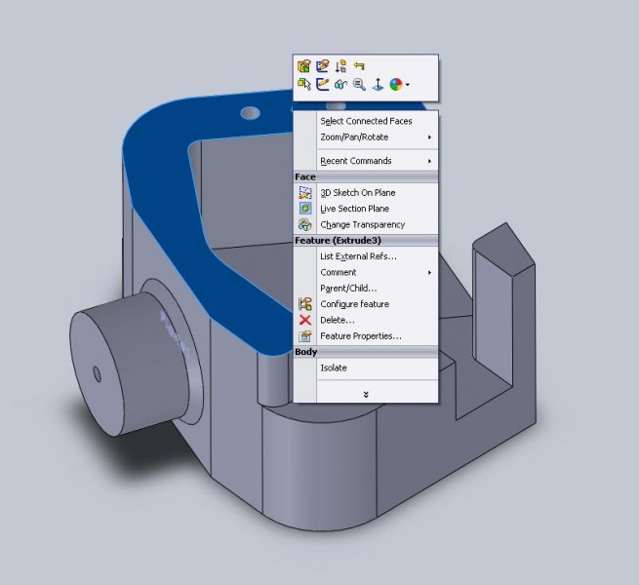Choose Change Transparency
Screen dimensions: 639x585
[366, 224]
